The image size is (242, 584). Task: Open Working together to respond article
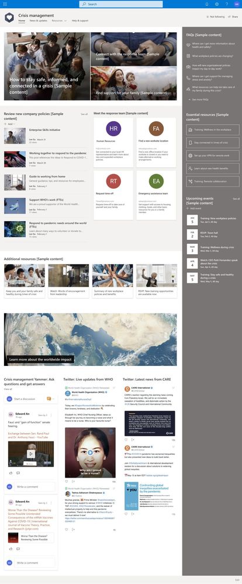point(58,153)
